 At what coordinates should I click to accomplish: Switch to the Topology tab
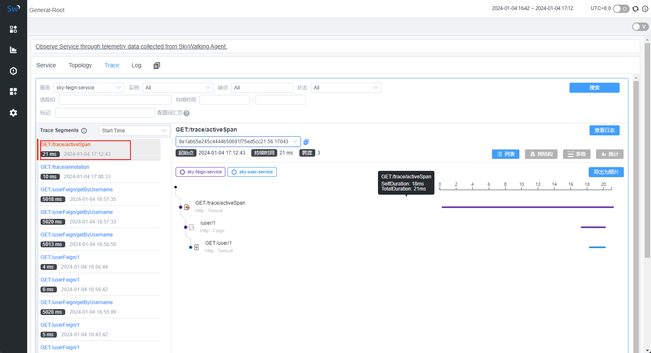coord(80,66)
